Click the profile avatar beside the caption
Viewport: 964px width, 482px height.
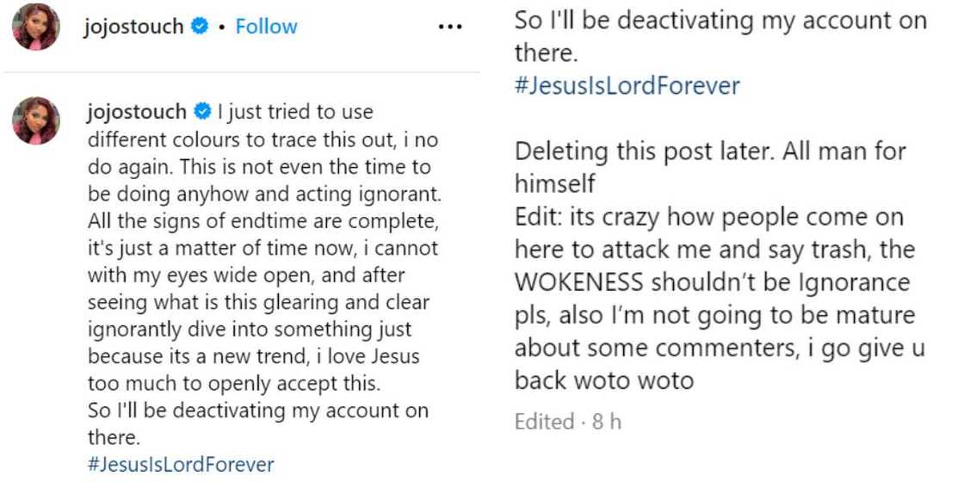36,120
